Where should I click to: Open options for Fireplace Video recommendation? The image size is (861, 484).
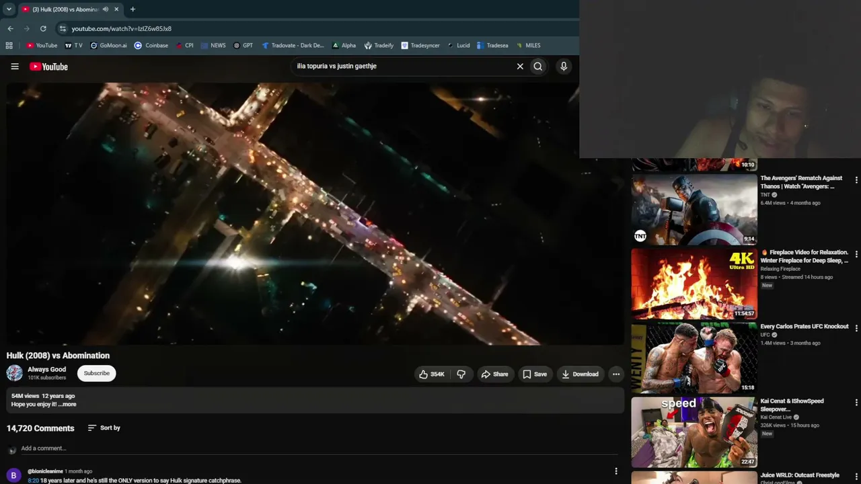[856, 254]
